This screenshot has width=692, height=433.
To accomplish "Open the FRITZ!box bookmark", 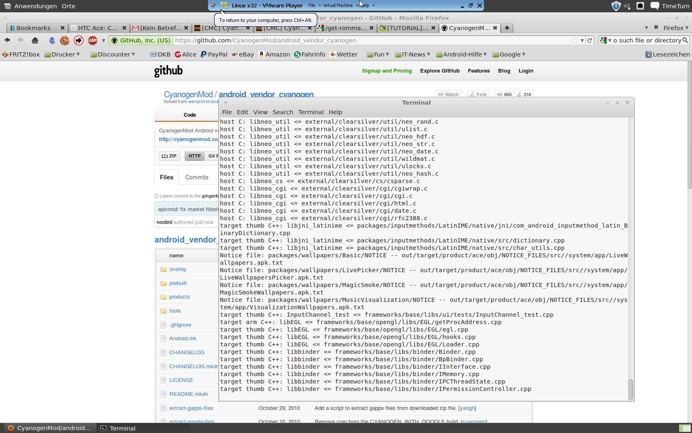I will click(x=21, y=54).
